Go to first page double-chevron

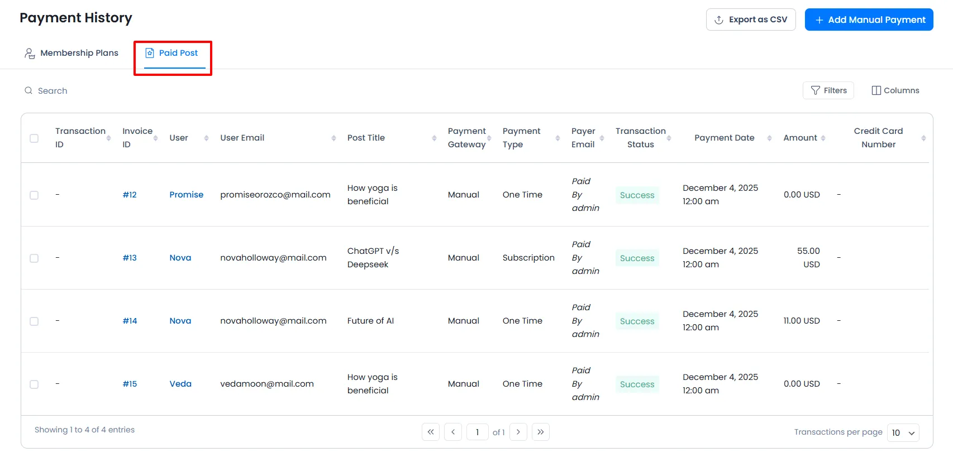(431, 432)
